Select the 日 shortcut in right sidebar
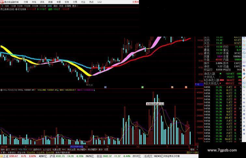 244,110
